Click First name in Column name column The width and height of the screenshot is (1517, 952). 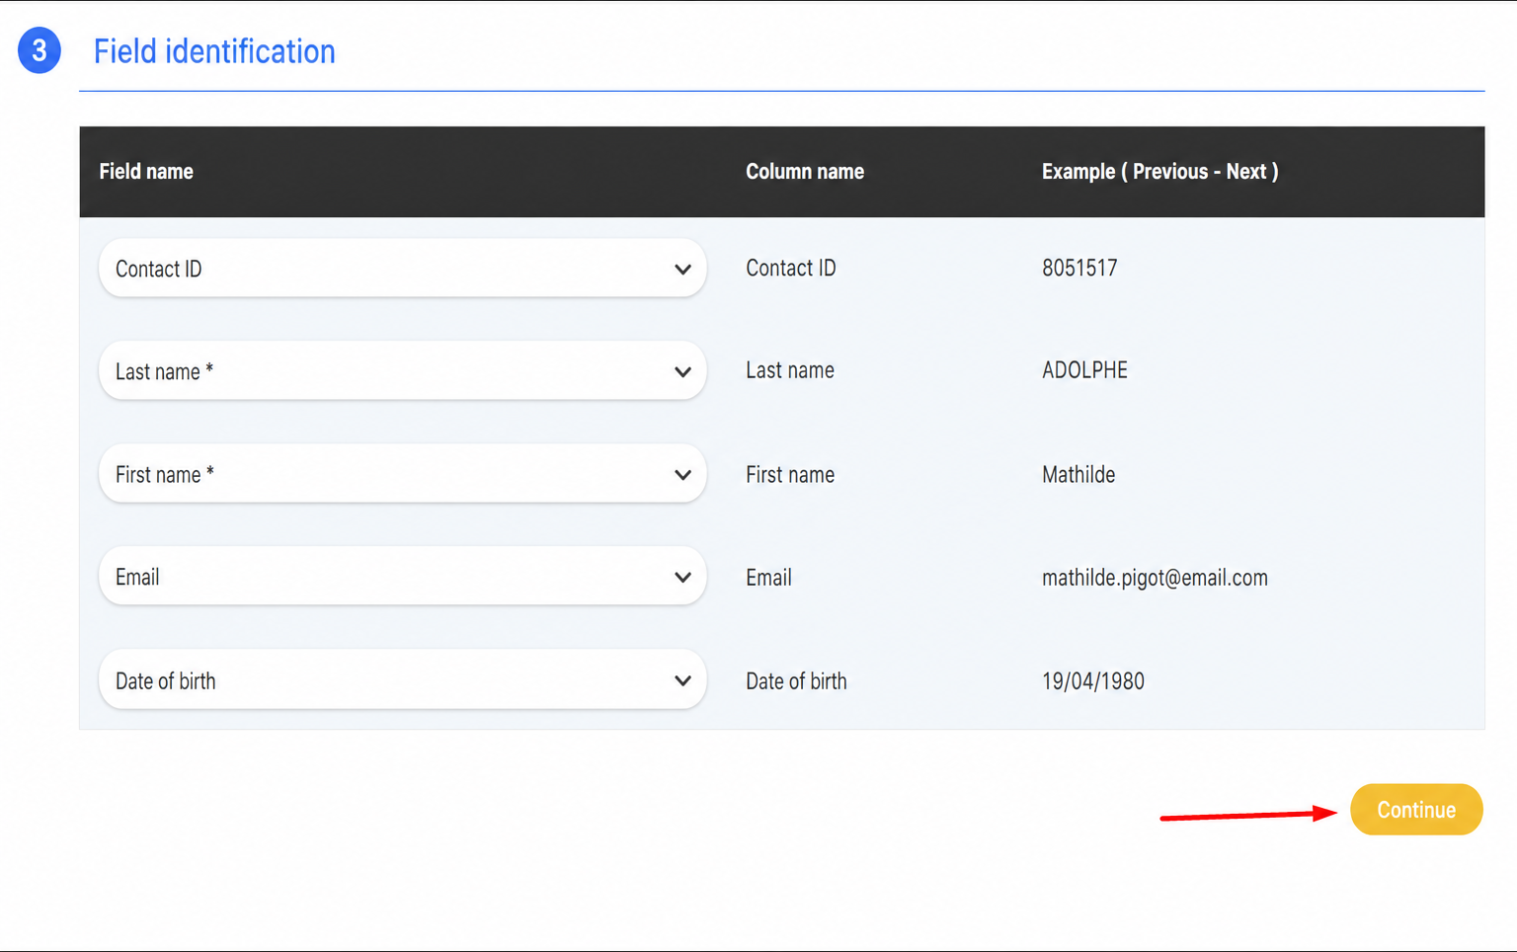(x=790, y=475)
